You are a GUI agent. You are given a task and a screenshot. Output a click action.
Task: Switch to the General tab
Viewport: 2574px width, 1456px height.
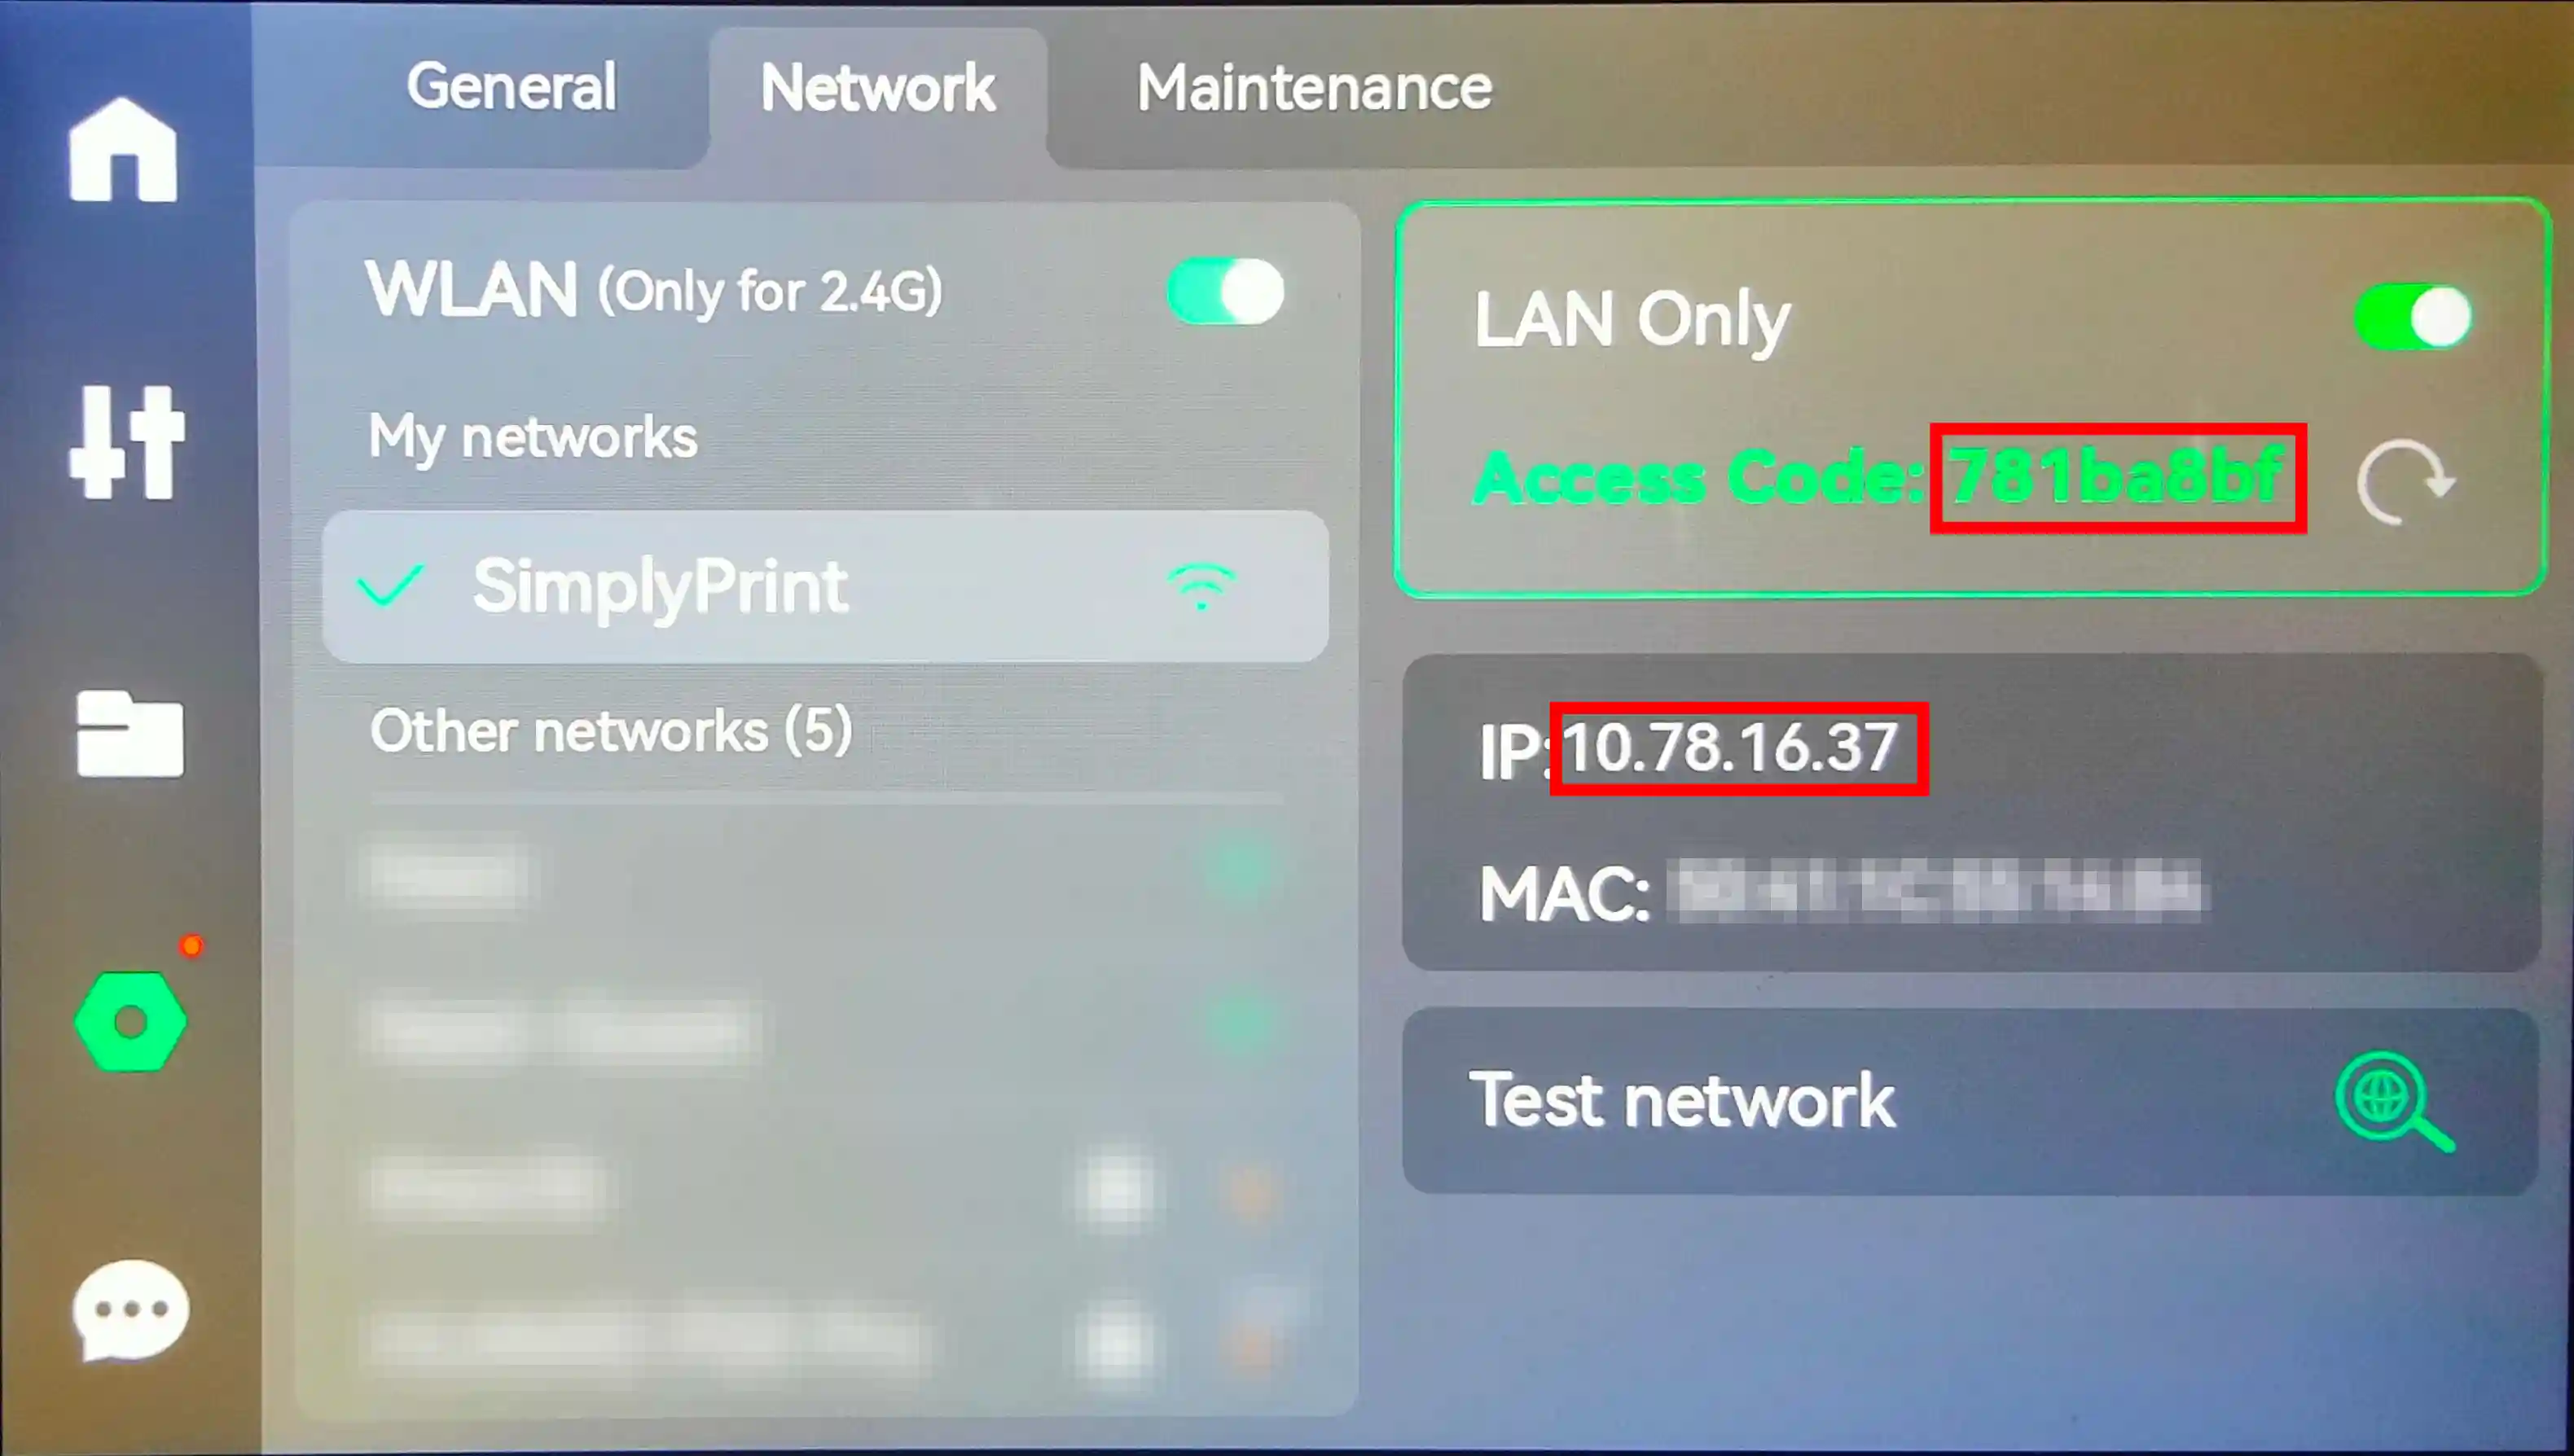pyautogui.click(x=511, y=87)
